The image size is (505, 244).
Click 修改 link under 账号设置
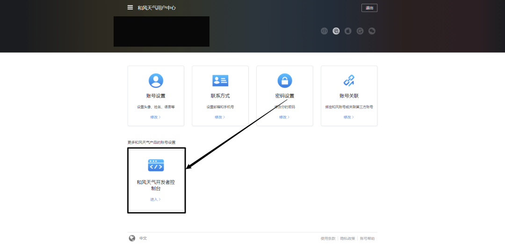point(155,117)
